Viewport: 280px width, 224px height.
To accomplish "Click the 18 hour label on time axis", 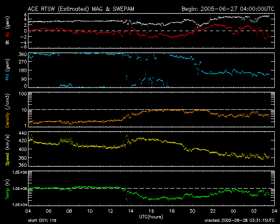I will (172, 211).
